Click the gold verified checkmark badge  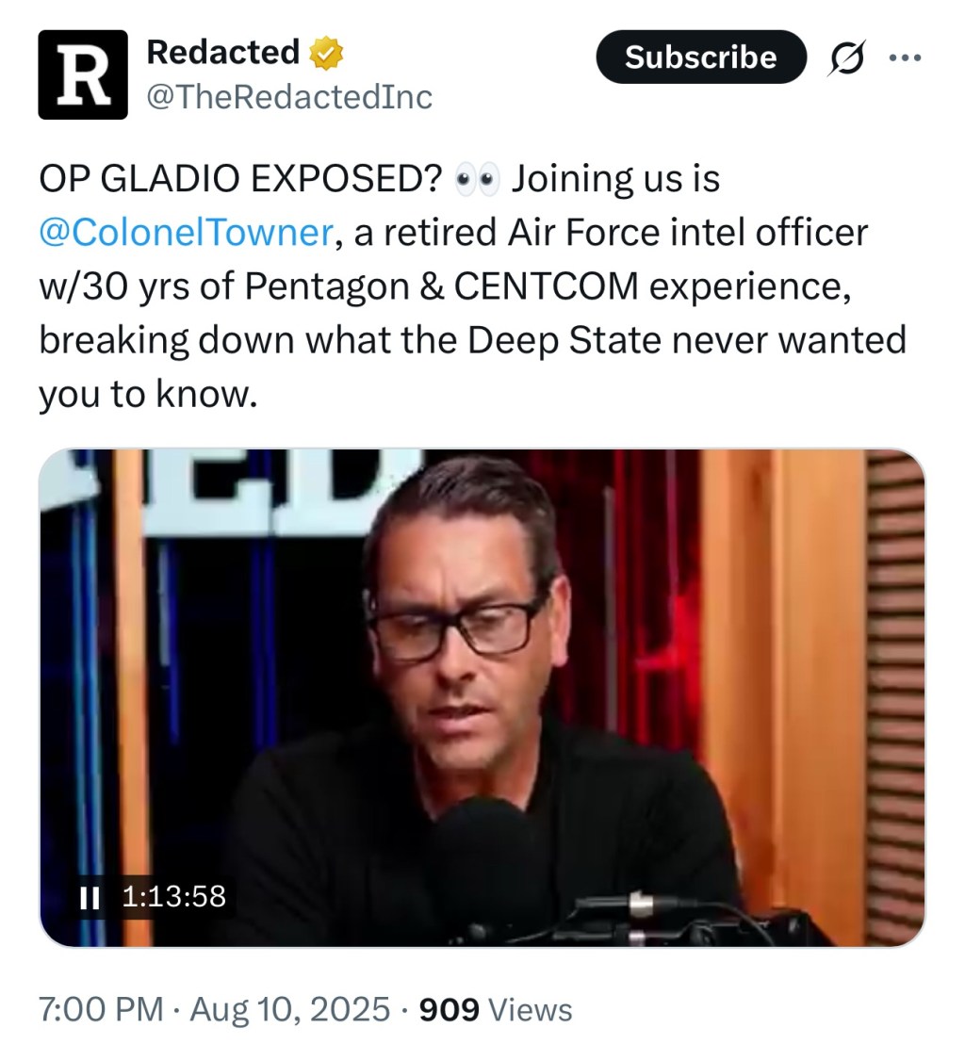[324, 53]
